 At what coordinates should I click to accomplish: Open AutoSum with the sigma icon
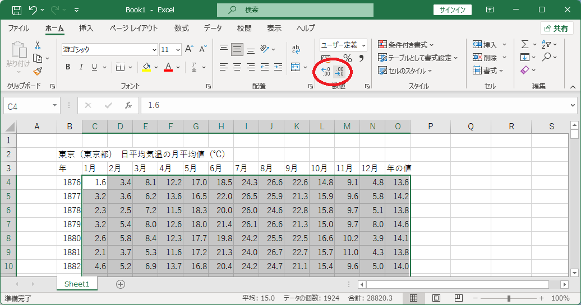(525, 45)
